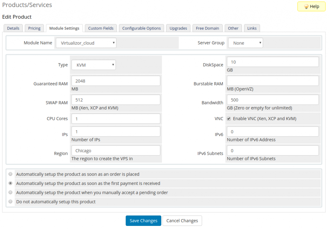Image resolution: width=329 pixels, height=232 pixels.
Task: Click the 'Edit Product' heading
Action: pyautogui.click(x=17, y=17)
